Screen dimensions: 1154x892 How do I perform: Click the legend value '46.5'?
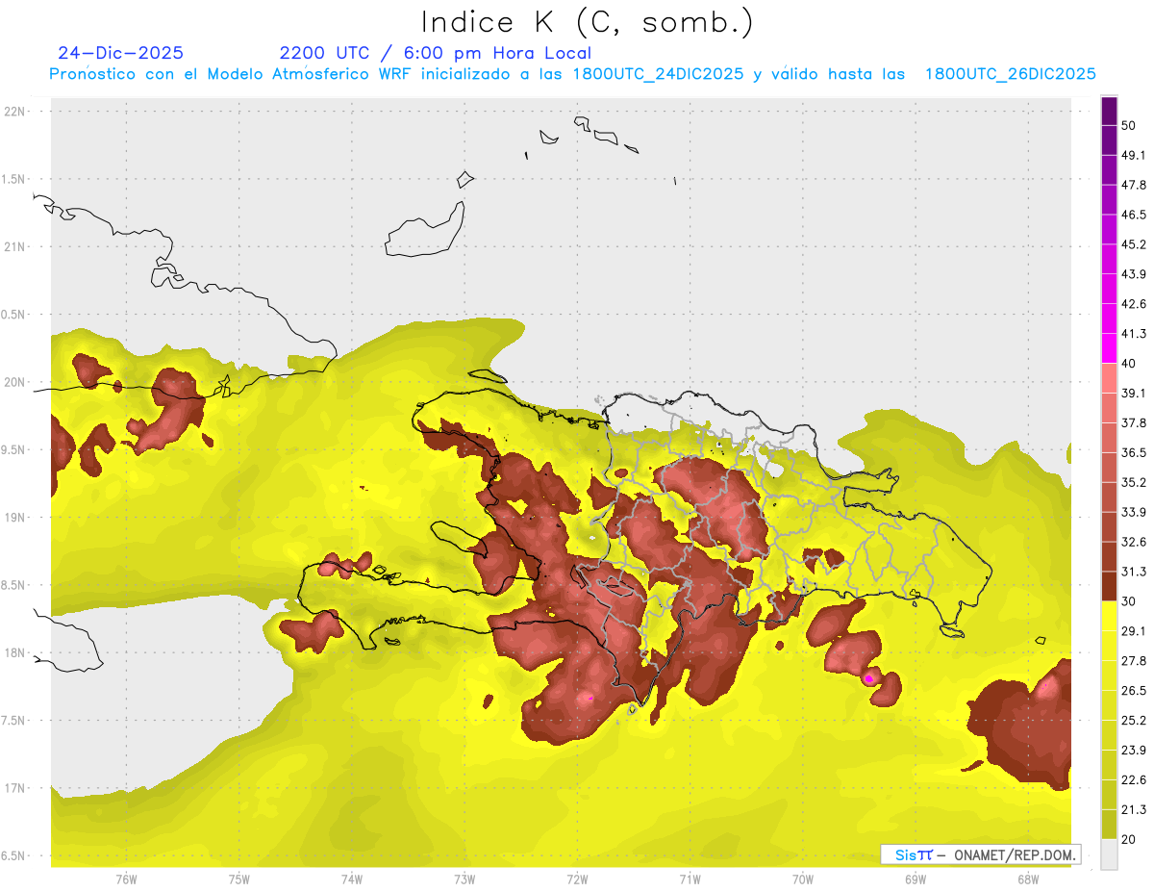tap(1133, 215)
